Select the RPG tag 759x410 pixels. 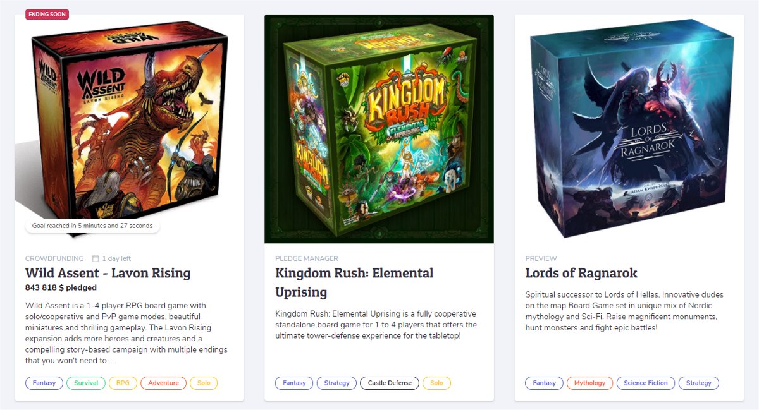point(123,383)
